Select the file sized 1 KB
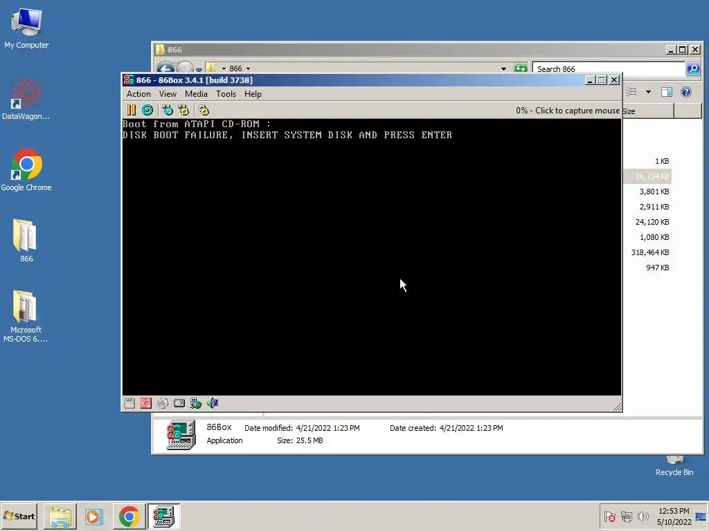The image size is (709, 531). 662,161
